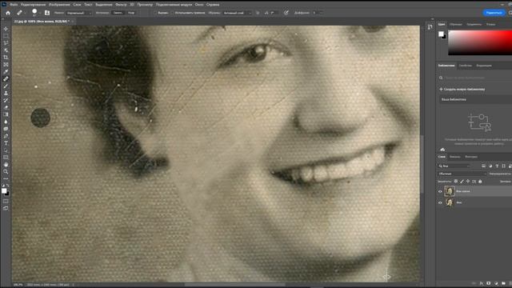Toggle the Использовать прежние checkbox
Screen dimensions: 512x288
tap(173, 13)
